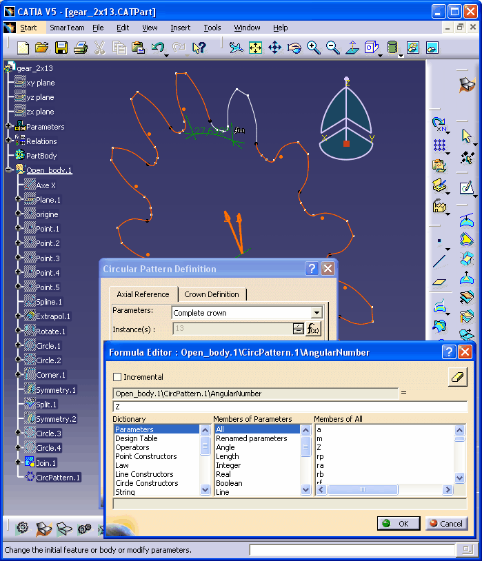Click the Fit All In icon
Screen dimensions: 482x561
(x=255, y=48)
